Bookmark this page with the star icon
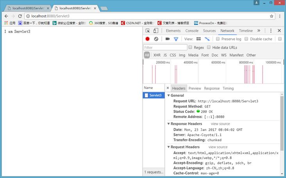This screenshot has height=178, width=286. click(272, 16)
